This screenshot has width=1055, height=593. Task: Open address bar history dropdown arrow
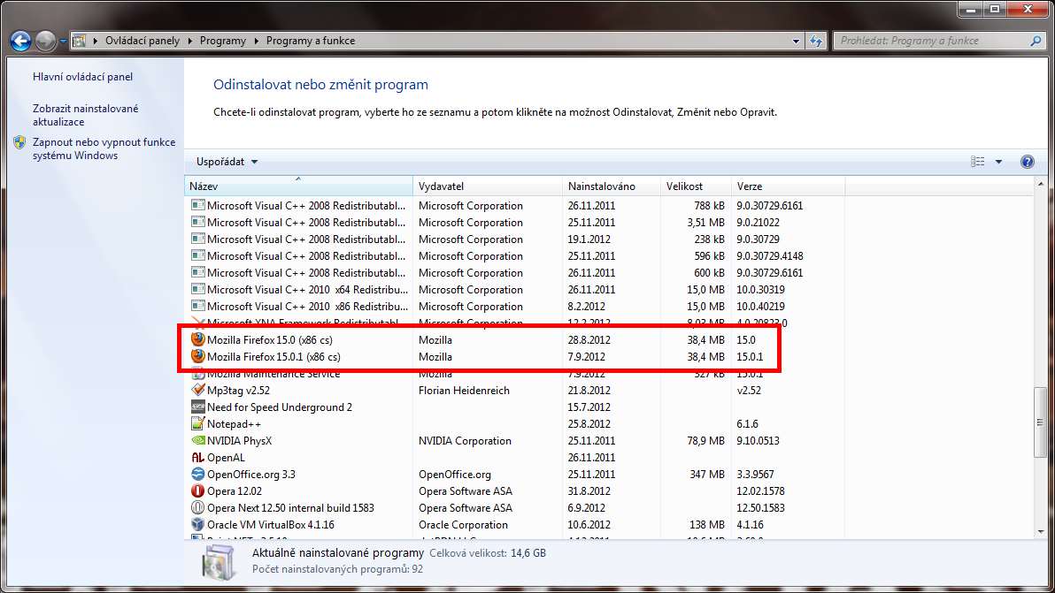(796, 41)
